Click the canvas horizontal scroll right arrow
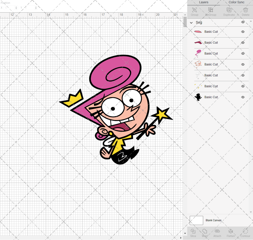The image size is (253, 240). pyautogui.click(x=181, y=238)
